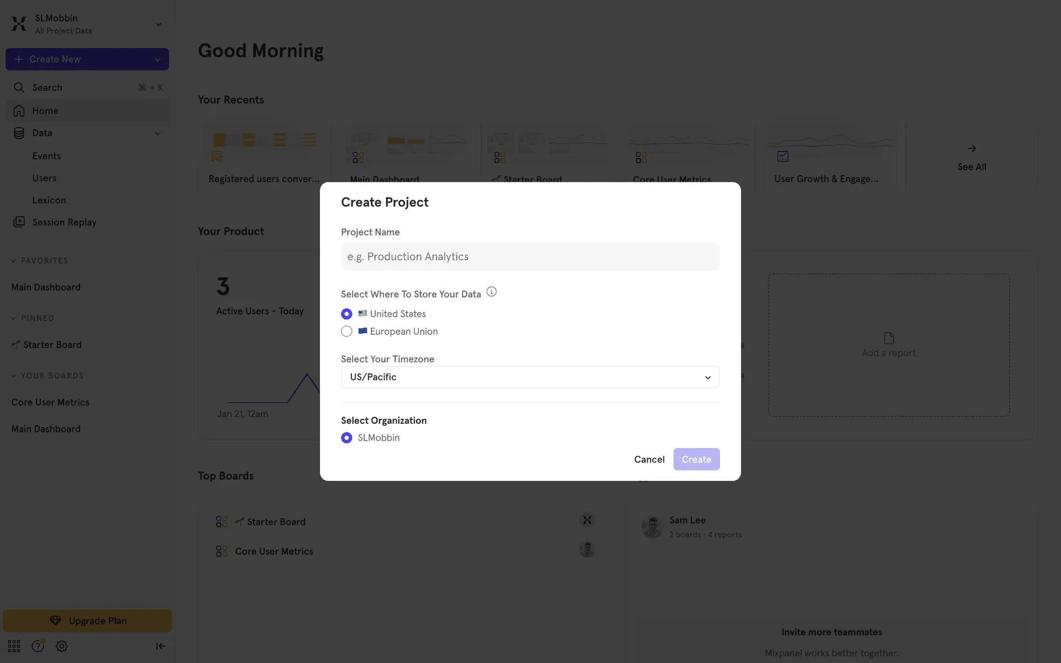Click the See All arrow icon
Image resolution: width=1061 pixels, height=663 pixels.
[x=971, y=149]
